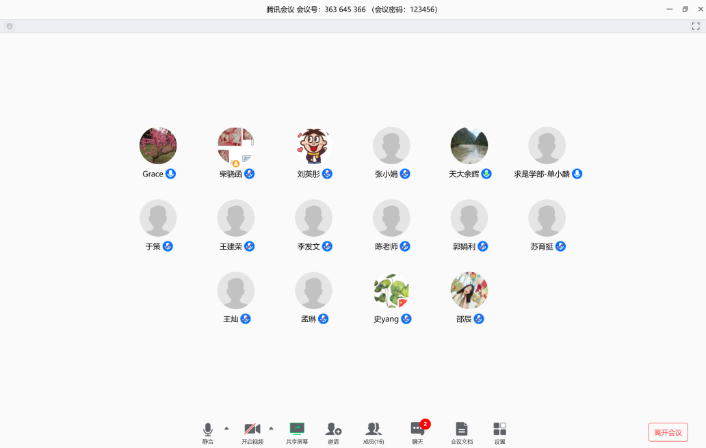Image resolution: width=706 pixels, height=448 pixels.
Task: Click the 离开会议 leave meeting button
Action: tap(668, 432)
